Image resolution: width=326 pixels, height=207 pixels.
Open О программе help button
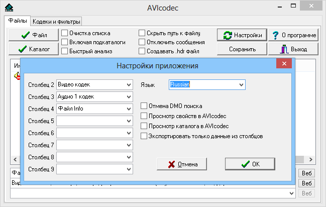point(293,35)
